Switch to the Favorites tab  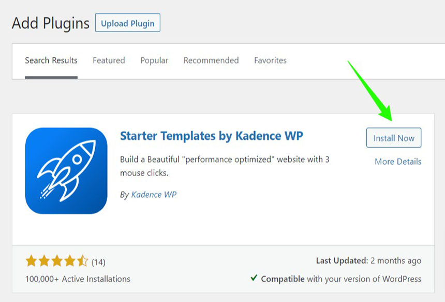coord(270,60)
